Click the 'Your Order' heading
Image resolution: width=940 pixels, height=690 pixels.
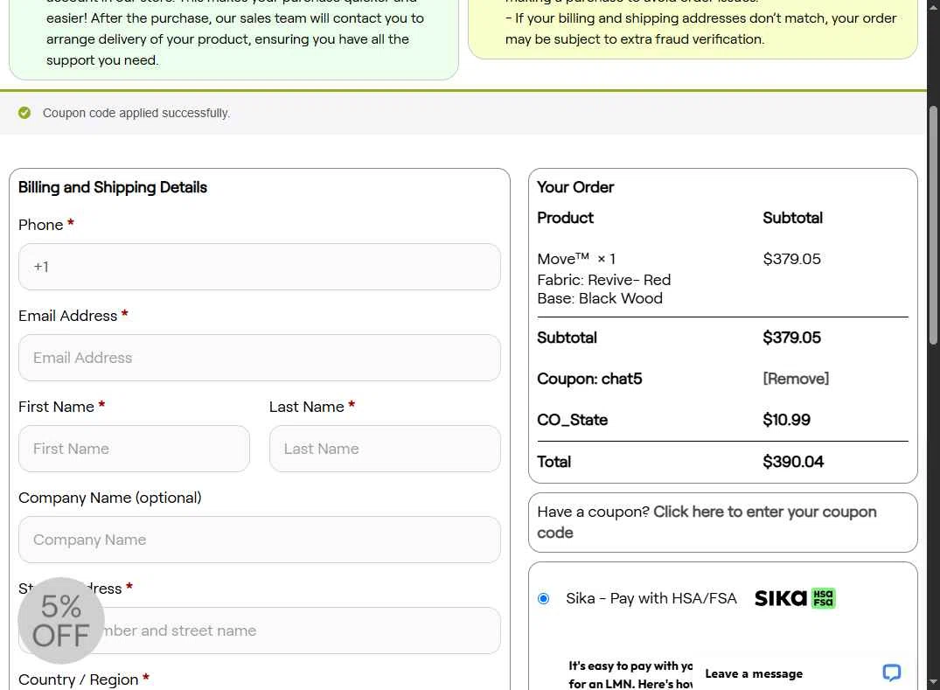point(575,188)
